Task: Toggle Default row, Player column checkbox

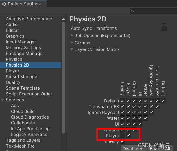Action: click(128, 101)
